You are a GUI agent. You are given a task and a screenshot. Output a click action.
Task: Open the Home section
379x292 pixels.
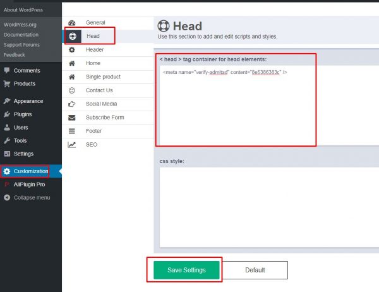click(108, 63)
